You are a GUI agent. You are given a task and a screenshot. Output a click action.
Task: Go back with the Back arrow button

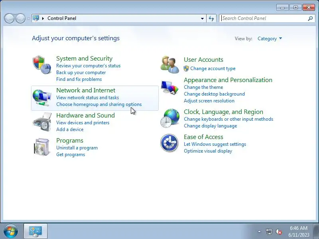point(9,18)
